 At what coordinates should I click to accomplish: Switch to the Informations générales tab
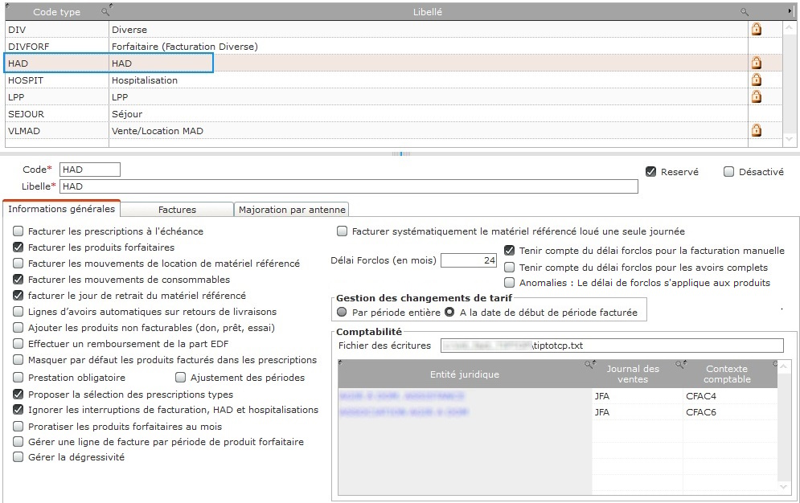pos(62,209)
